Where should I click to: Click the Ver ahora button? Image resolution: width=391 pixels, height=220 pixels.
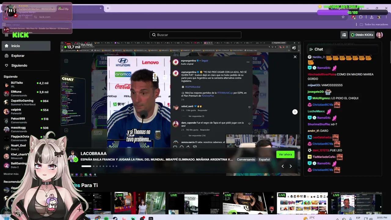point(285,155)
